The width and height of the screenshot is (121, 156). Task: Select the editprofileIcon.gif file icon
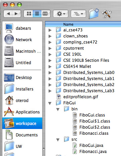coord(59,97)
